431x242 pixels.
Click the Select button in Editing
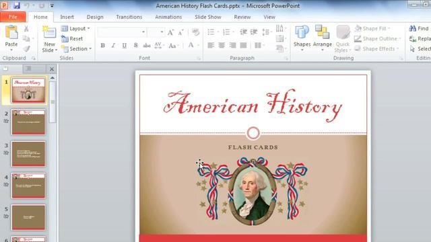420,49
